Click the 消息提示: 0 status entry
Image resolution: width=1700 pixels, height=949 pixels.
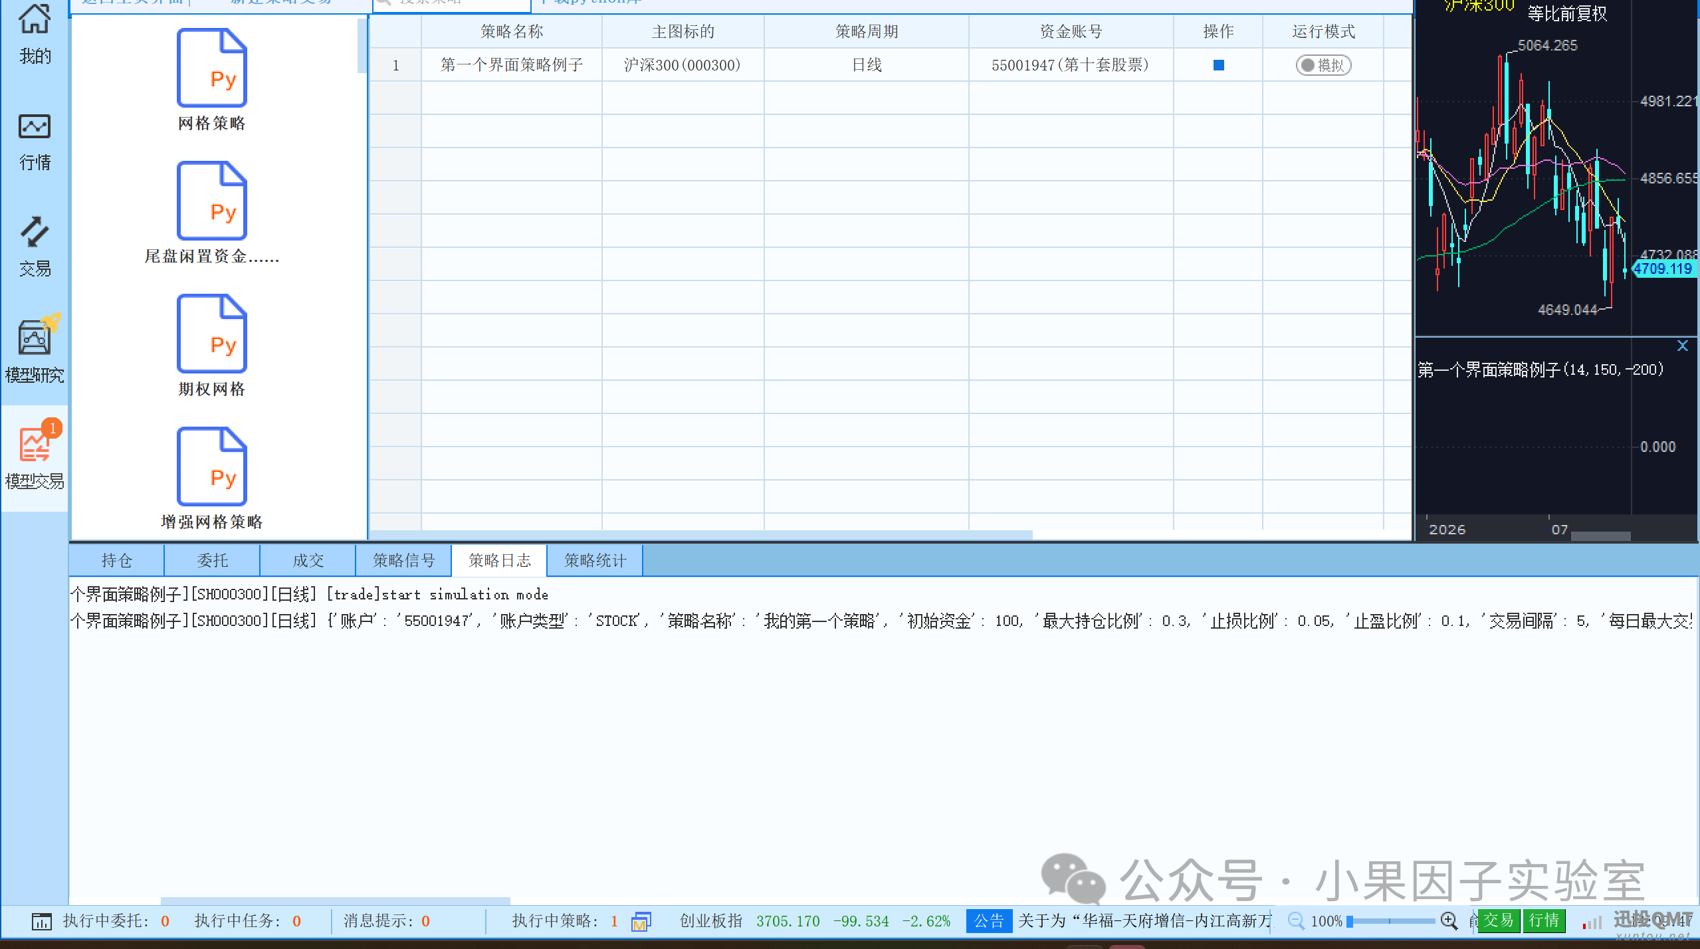point(387,921)
